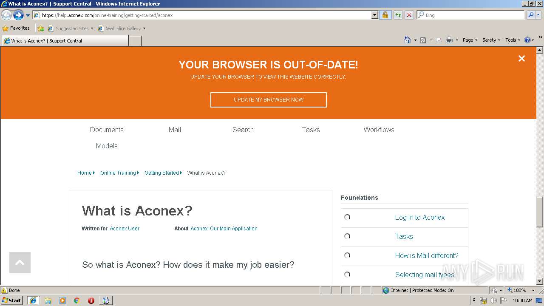Open the Windows Explorer folder taskbar icon
The width and height of the screenshot is (544, 306).
coord(48,300)
